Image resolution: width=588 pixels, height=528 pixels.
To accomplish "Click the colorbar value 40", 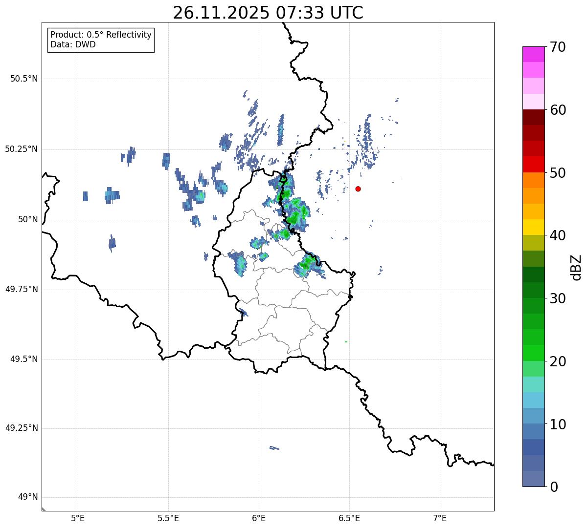I will (557, 235).
